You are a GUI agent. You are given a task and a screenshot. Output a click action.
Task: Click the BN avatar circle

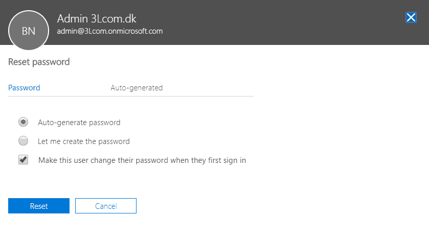pyautogui.click(x=29, y=30)
